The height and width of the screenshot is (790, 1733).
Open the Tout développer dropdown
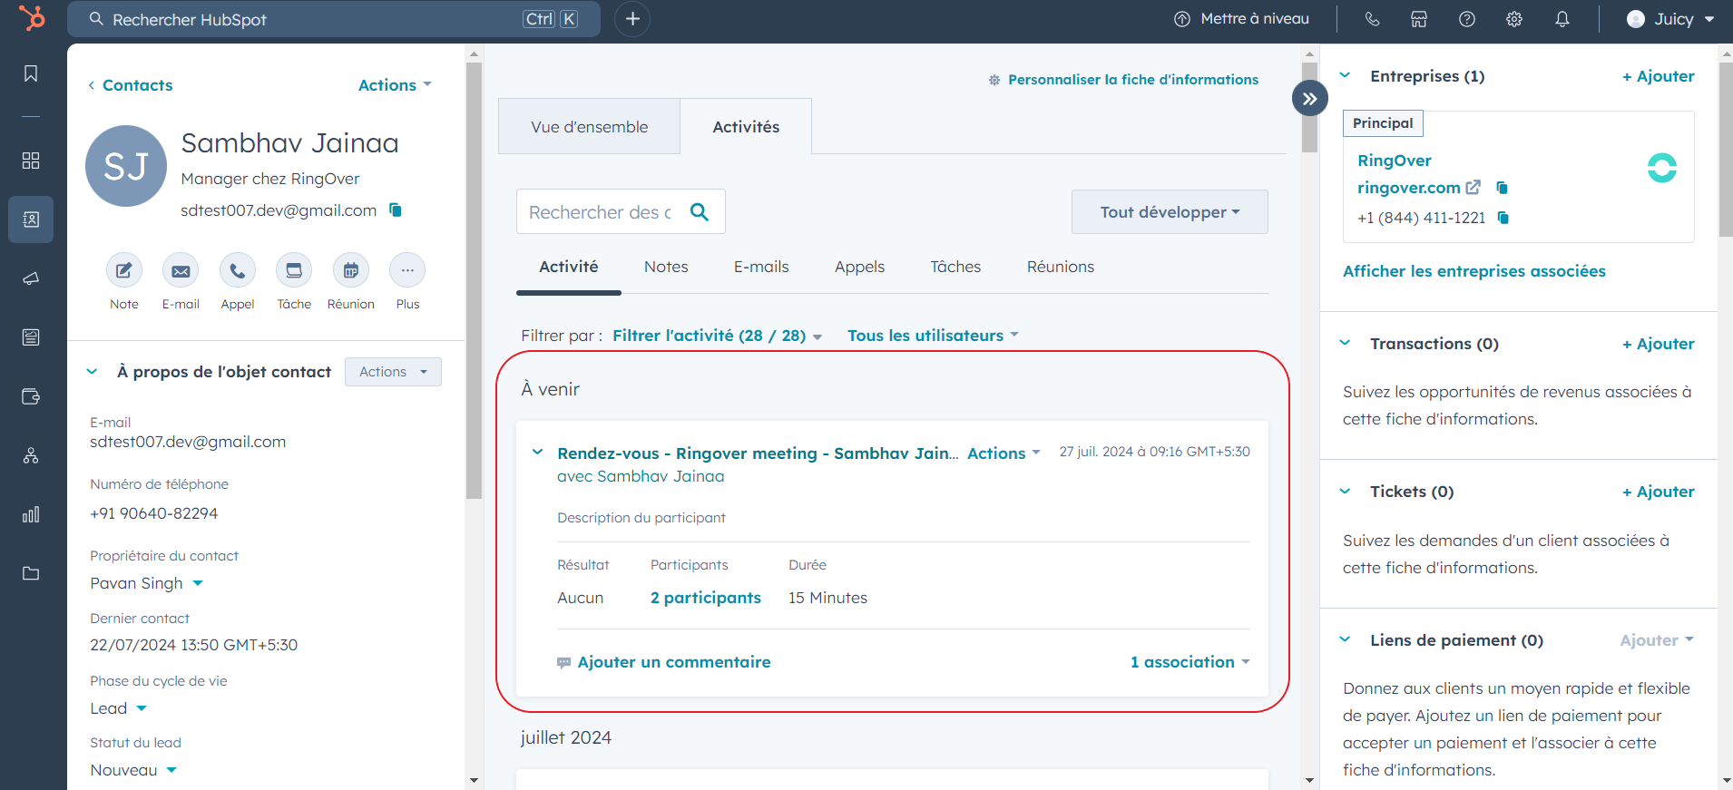click(1170, 212)
